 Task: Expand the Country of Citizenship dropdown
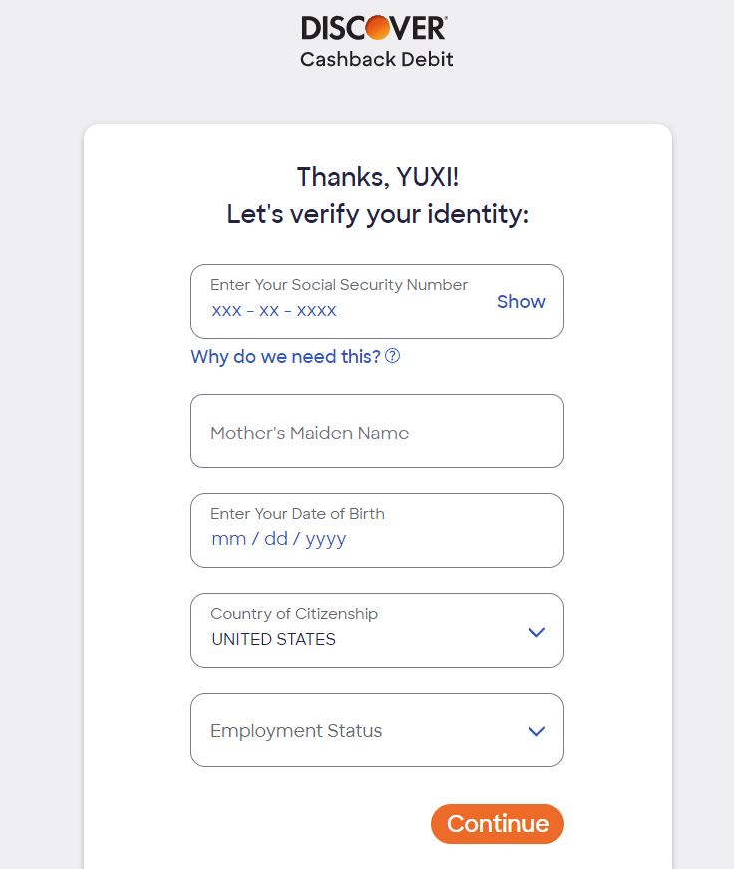coord(377,631)
